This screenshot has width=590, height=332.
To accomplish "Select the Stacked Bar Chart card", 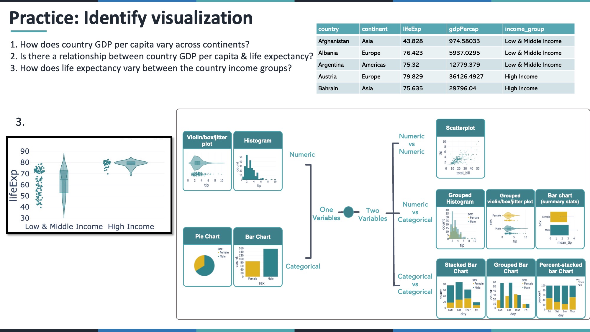I will [x=461, y=289].
